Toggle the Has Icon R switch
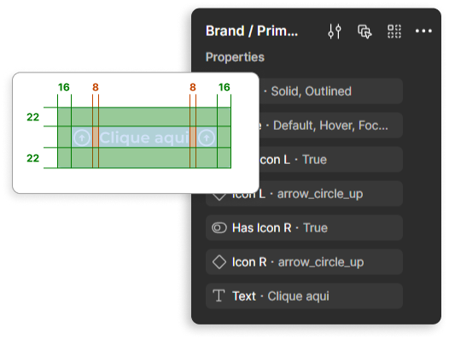Viewport: 449px width, 339px height. pyautogui.click(x=219, y=228)
